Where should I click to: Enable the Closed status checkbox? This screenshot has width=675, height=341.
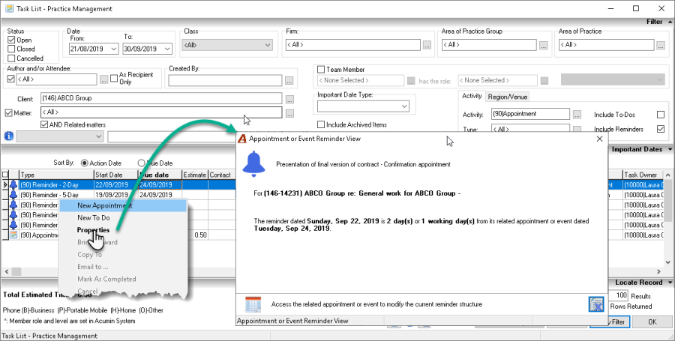point(11,49)
